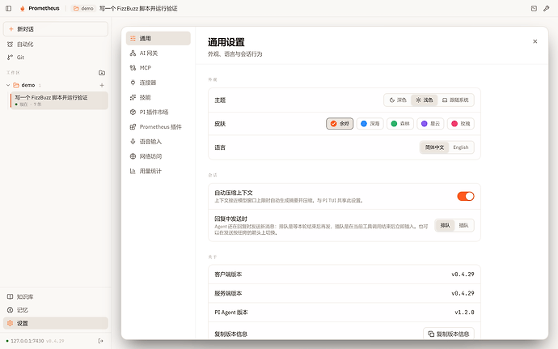Click the plus icon in 新对话
This screenshot has width=558, height=349.
11,29
